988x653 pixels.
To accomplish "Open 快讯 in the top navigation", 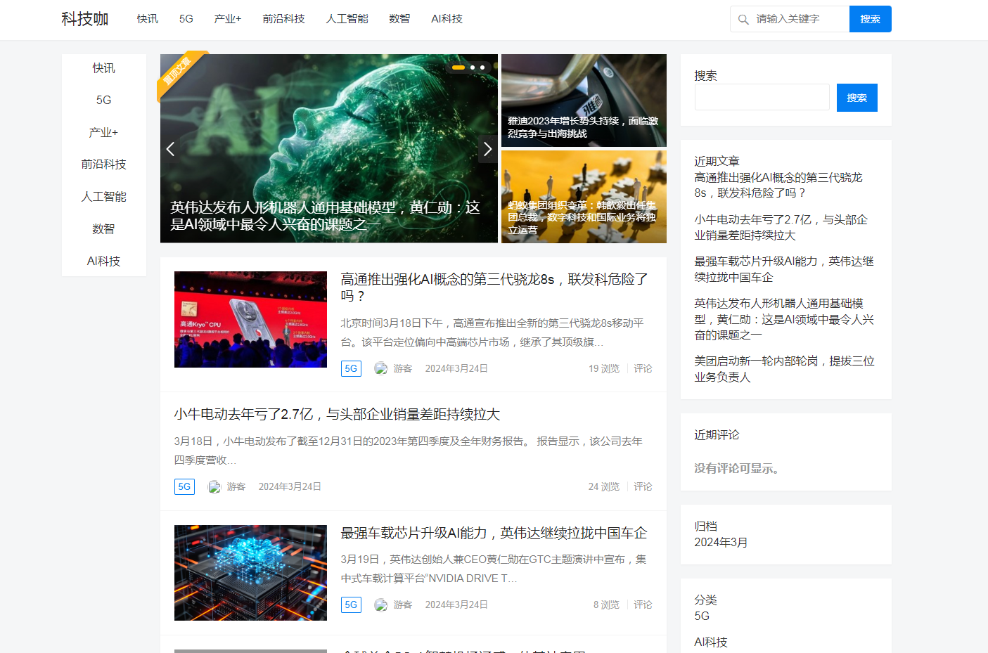I will point(148,19).
